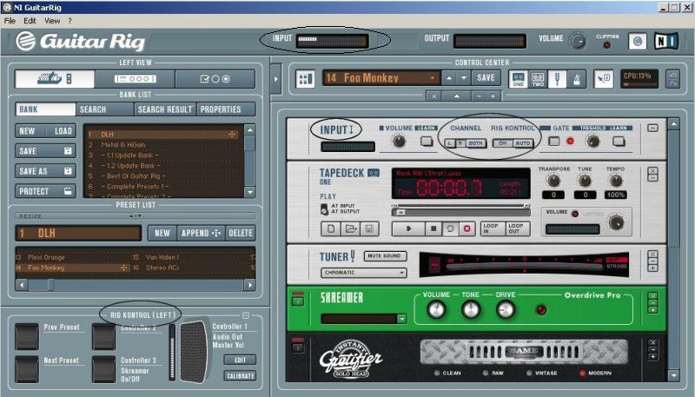This screenshot has height=397, width=695.
Task: Expand the Tuner module with plus button
Action: point(652,268)
